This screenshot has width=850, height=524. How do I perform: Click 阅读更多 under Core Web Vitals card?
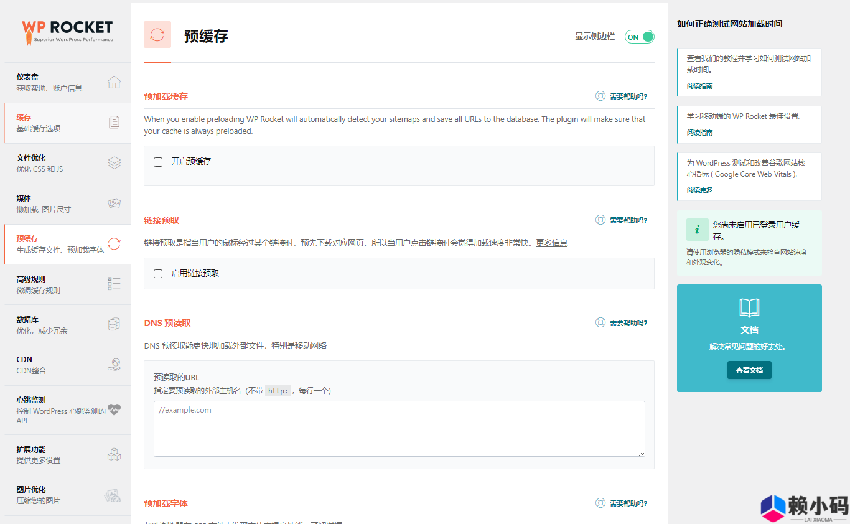(700, 190)
